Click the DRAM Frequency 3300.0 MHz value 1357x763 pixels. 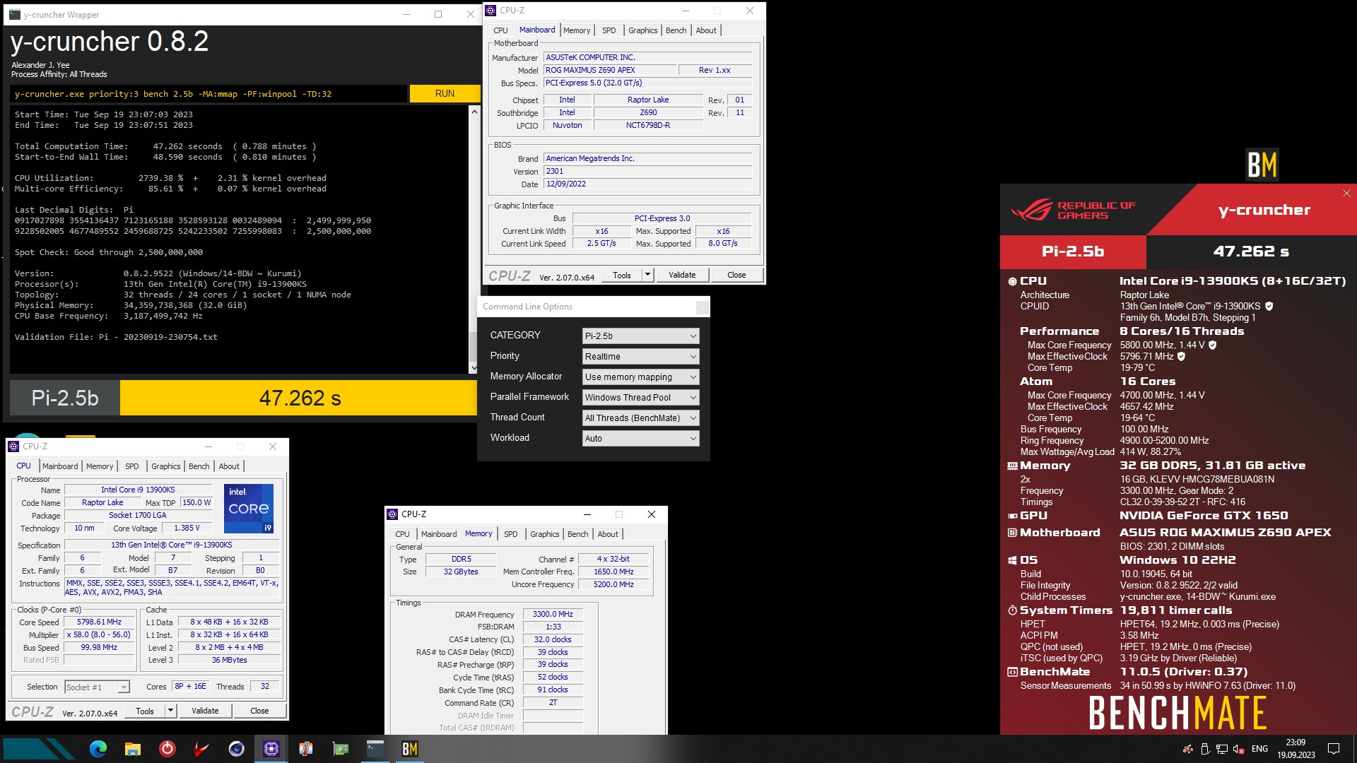pos(553,615)
